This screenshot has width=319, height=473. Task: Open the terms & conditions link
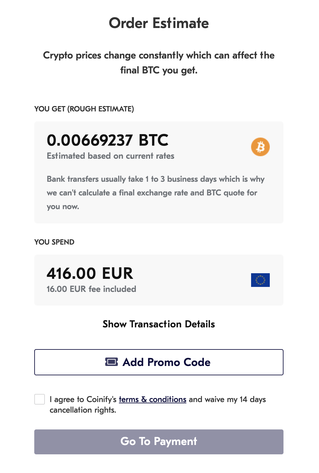click(153, 399)
